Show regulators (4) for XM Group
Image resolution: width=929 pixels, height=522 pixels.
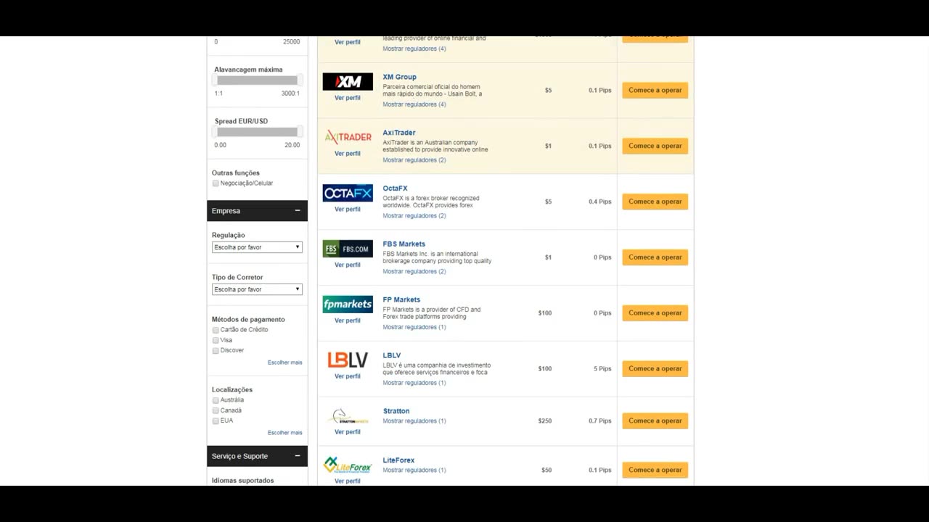point(414,104)
